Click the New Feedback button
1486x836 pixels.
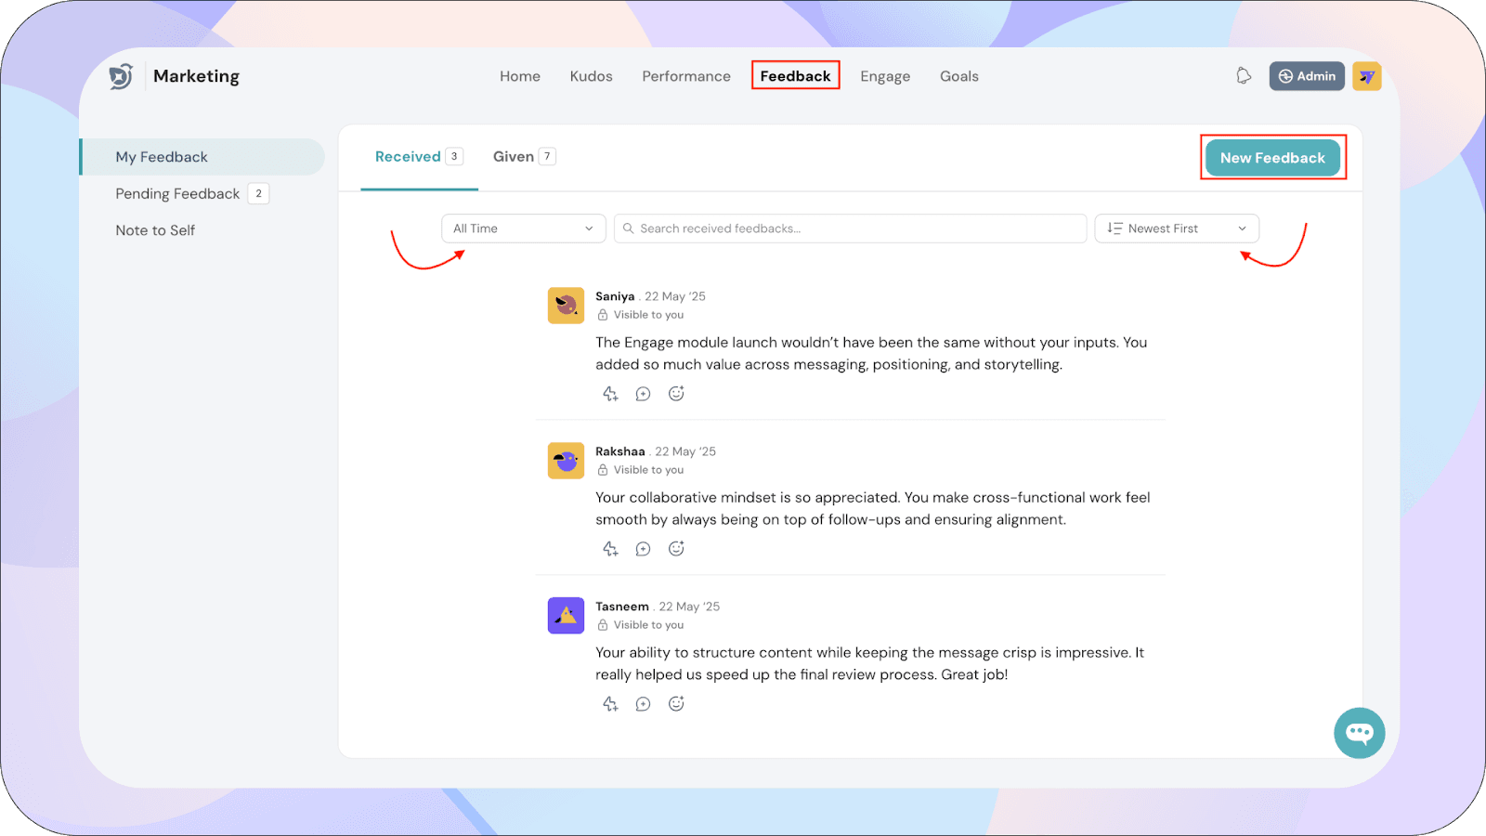point(1272,158)
